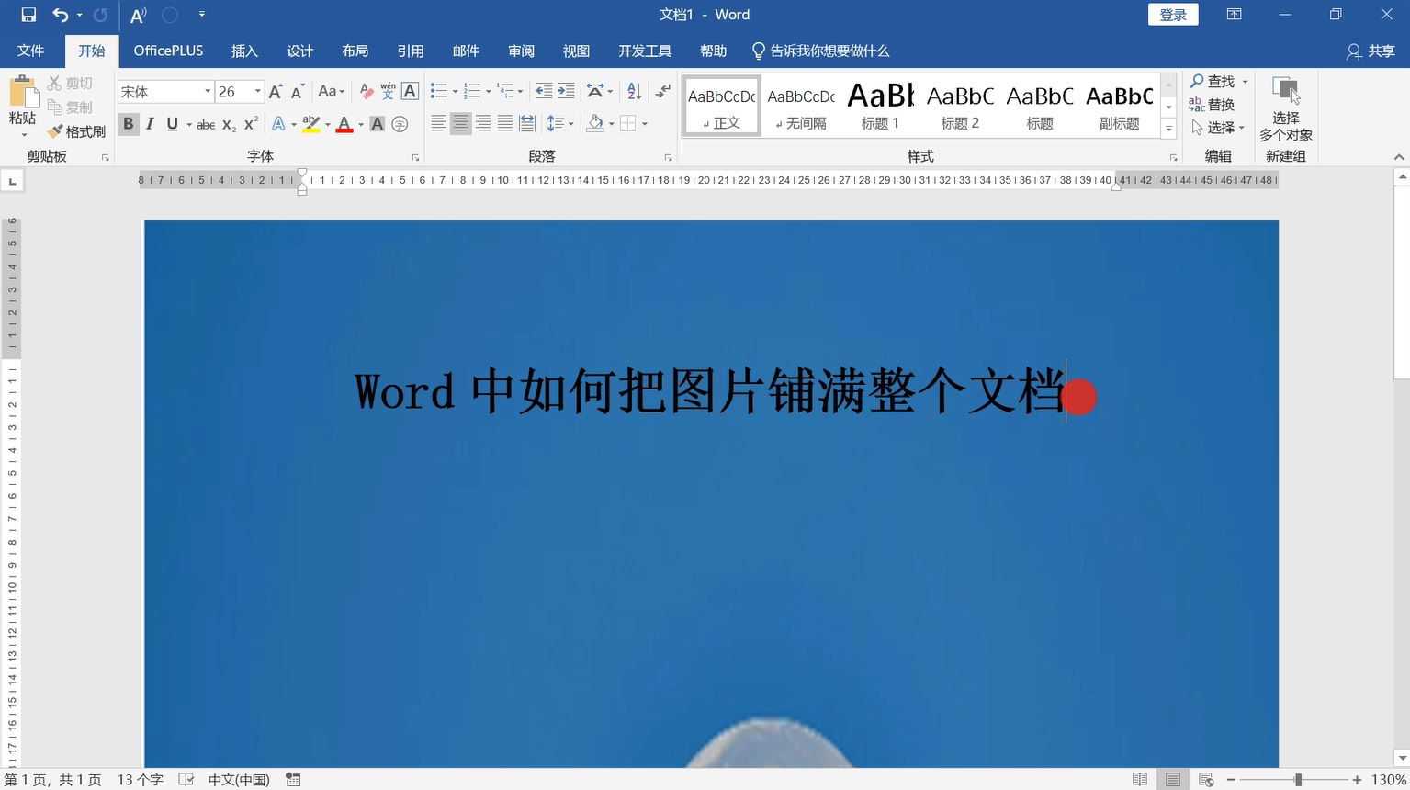Expand the borders dropdown arrow
The width and height of the screenshot is (1410, 790).
(645, 124)
